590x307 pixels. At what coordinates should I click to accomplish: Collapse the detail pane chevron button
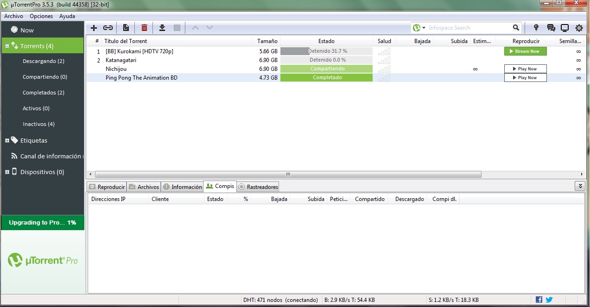point(579,186)
